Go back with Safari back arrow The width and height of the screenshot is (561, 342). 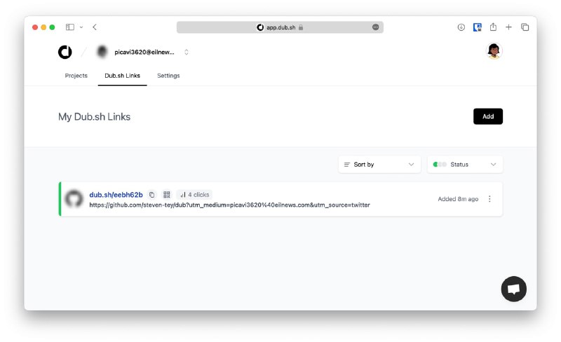click(95, 27)
